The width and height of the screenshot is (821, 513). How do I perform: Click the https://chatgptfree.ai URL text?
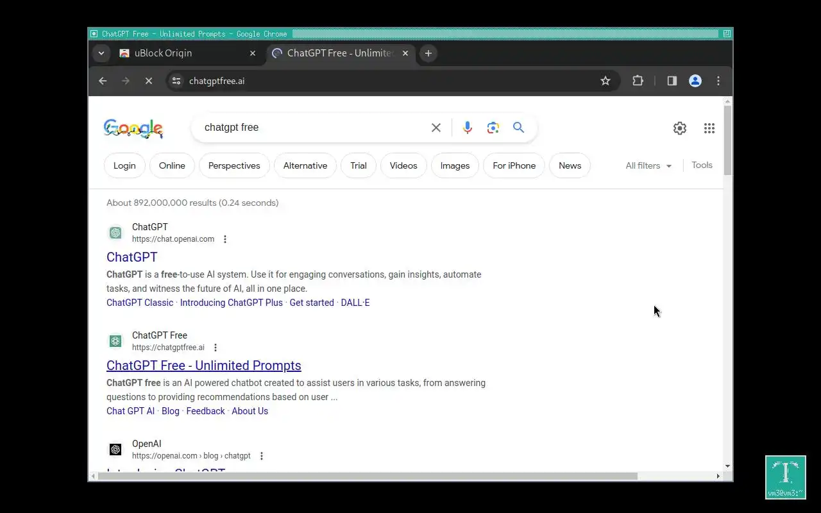click(168, 348)
